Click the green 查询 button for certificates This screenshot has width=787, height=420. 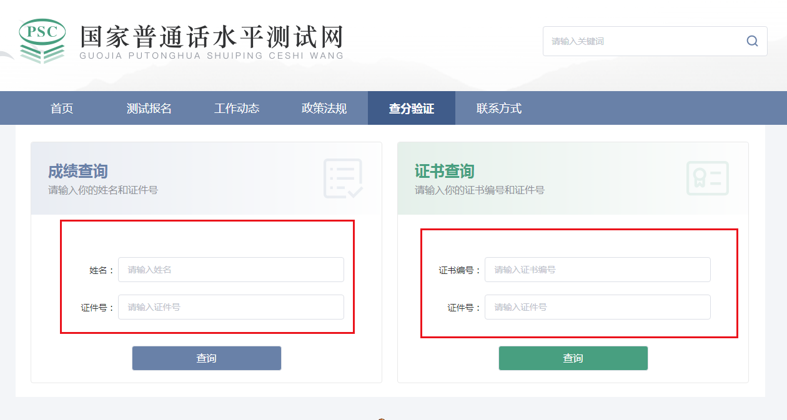(573, 358)
